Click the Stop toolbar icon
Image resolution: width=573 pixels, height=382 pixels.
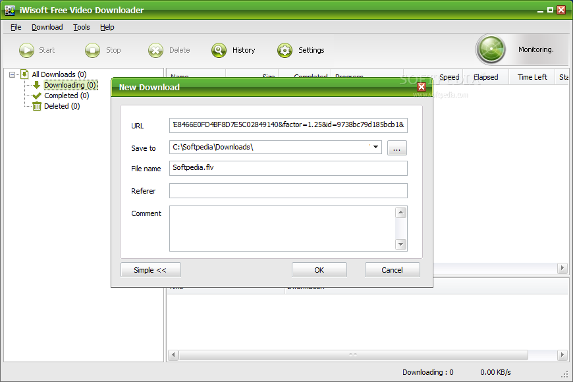92,50
